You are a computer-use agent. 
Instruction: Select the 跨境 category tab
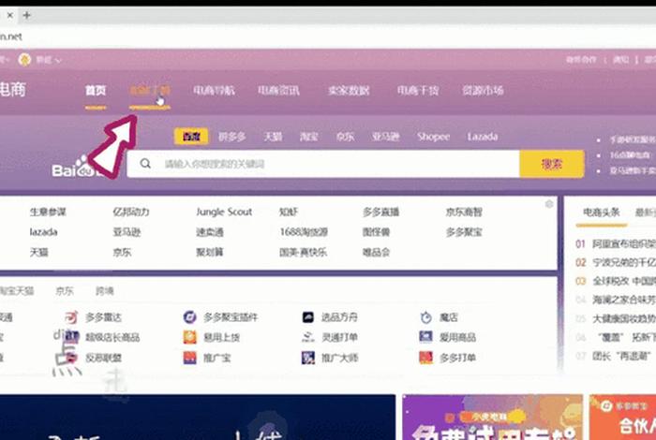pos(104,291)
